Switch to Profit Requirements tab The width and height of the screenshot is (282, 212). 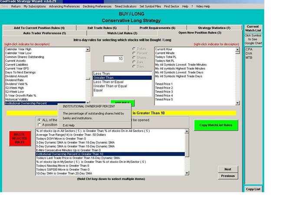click(x=157, y=28)
